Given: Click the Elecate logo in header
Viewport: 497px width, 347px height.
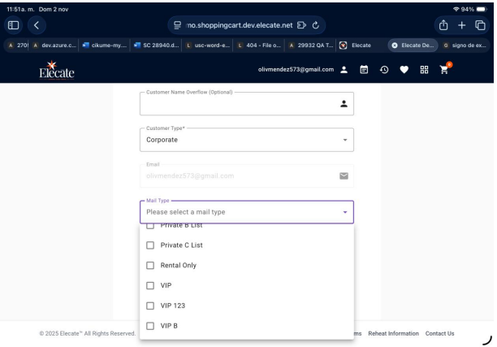Looking at the screenshot, I should pos(53,70).
